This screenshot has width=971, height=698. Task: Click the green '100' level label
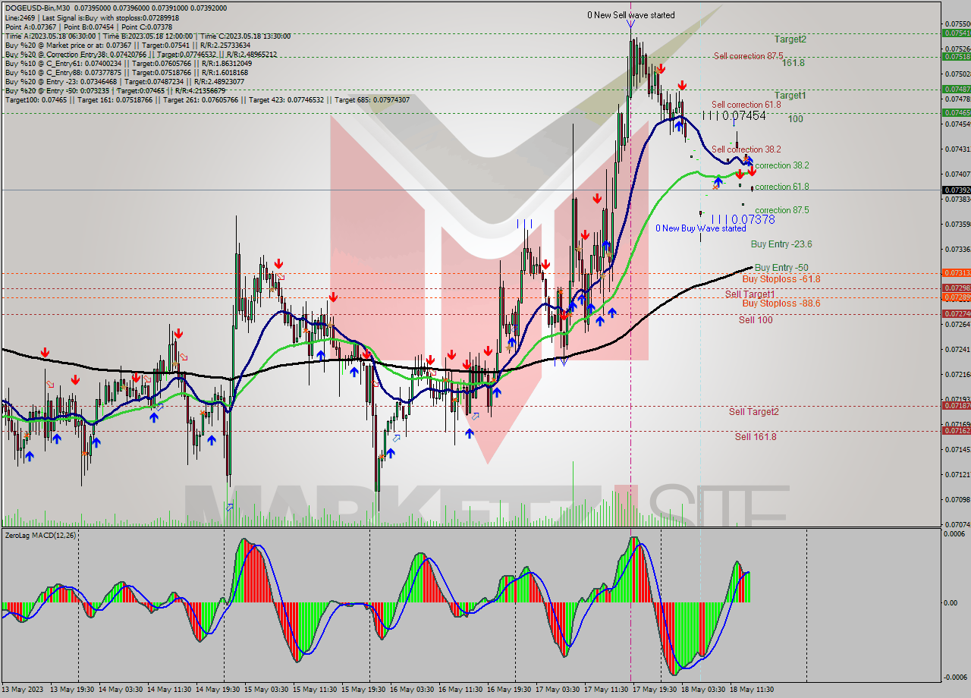795,119
